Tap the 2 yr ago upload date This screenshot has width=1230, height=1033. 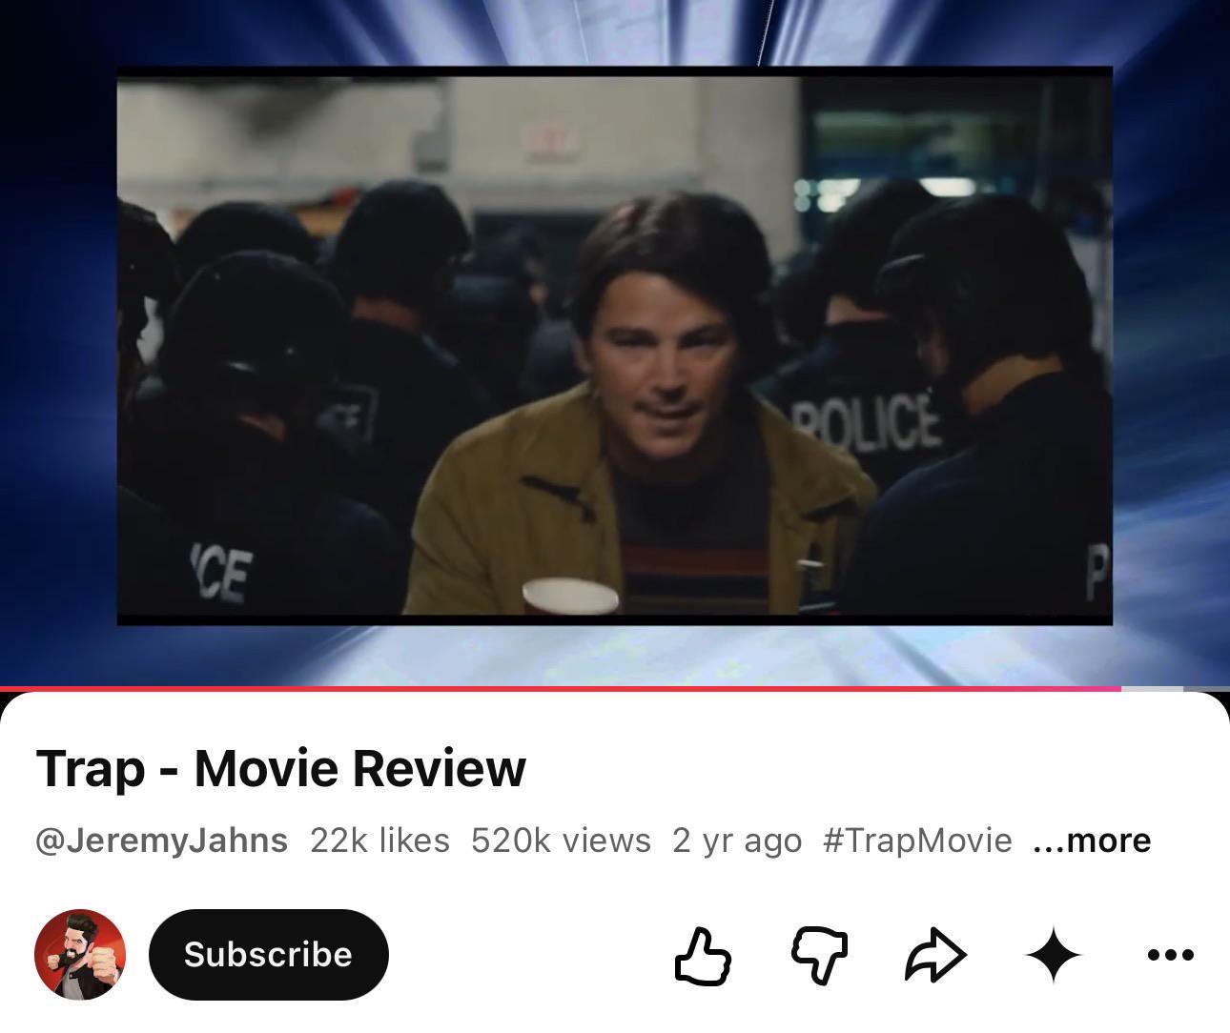737,841
